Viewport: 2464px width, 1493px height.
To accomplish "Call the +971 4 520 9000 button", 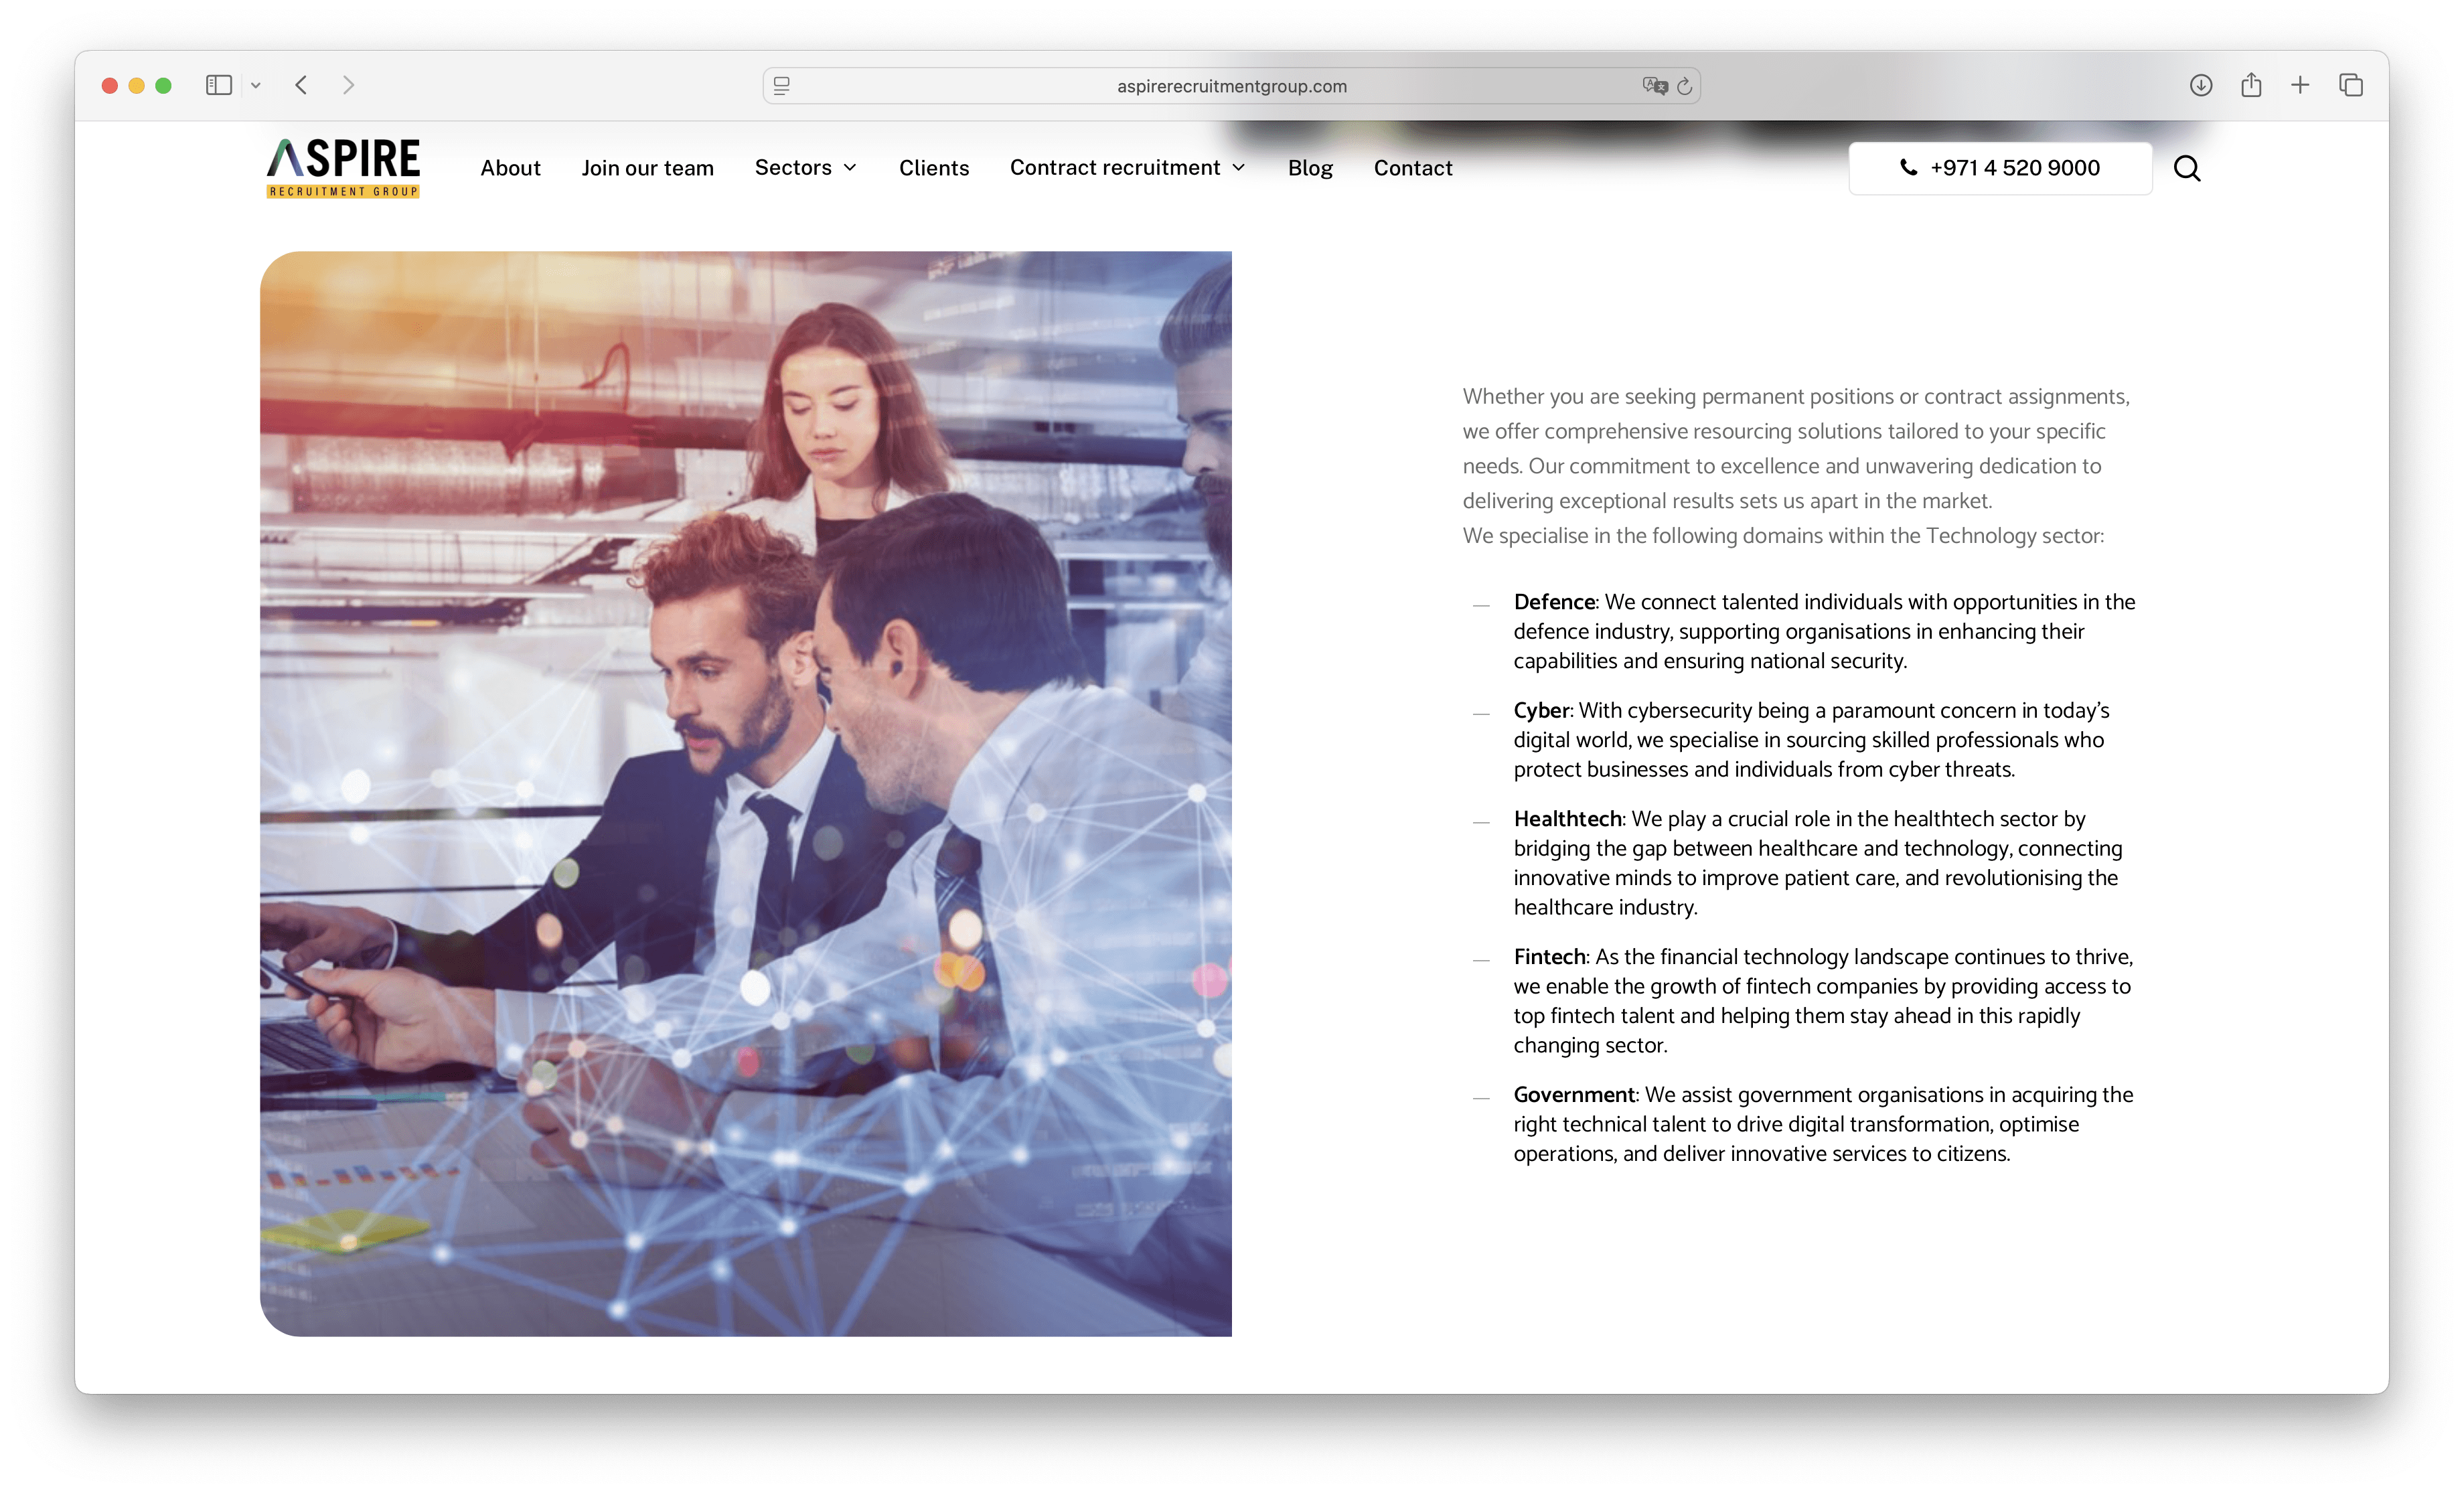I will pyautogui.click(x=2000, y=168).
